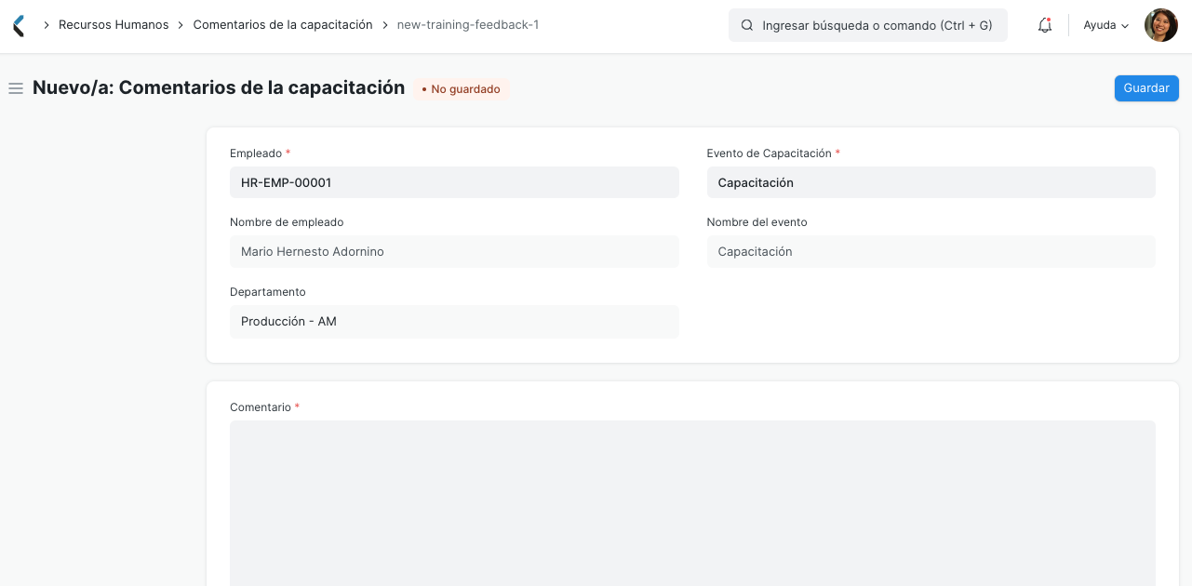Click the Evento de Capacitación field

pos(931,182)
